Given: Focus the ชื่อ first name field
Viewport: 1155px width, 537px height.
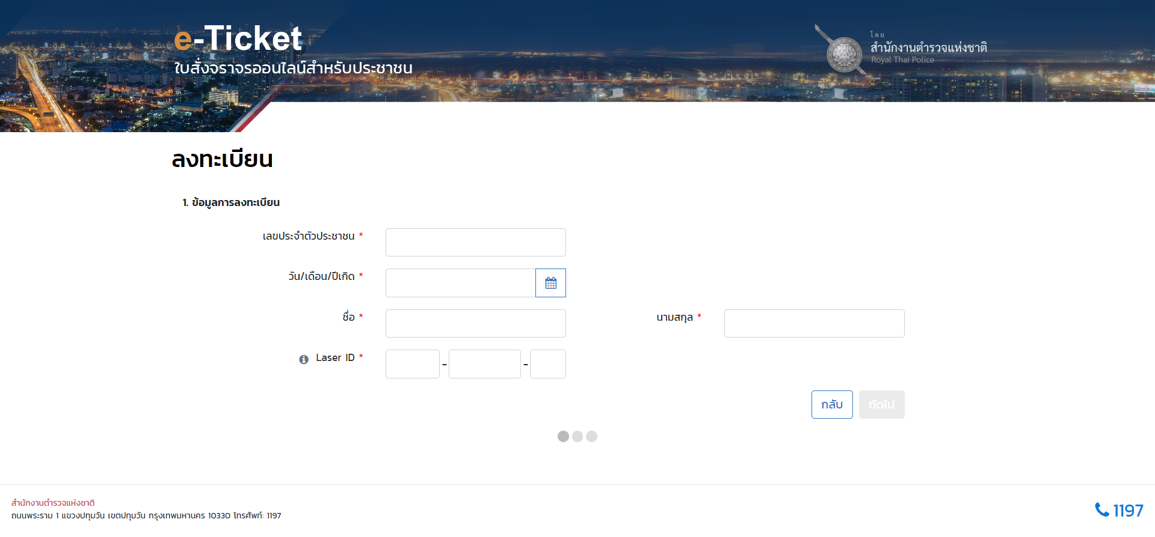Looking at the screenshot, I should pos(475,323).
